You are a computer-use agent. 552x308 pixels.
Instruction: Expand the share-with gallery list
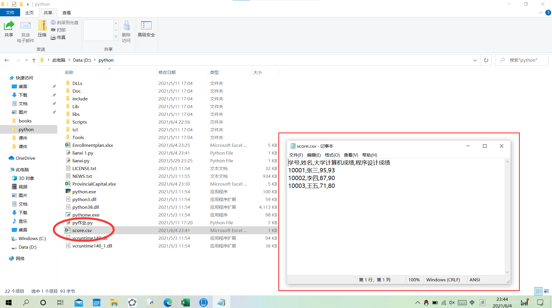(116, 37)
